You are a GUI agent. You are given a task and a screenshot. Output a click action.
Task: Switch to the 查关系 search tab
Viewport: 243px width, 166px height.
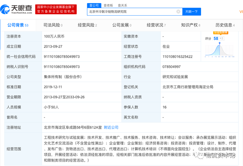122,6
